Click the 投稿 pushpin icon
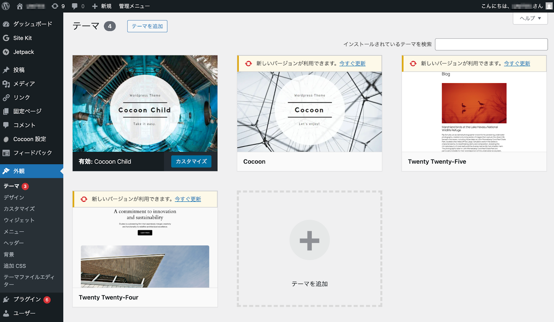554x322 pixels. pyautogui.click(x=6, y=70)
